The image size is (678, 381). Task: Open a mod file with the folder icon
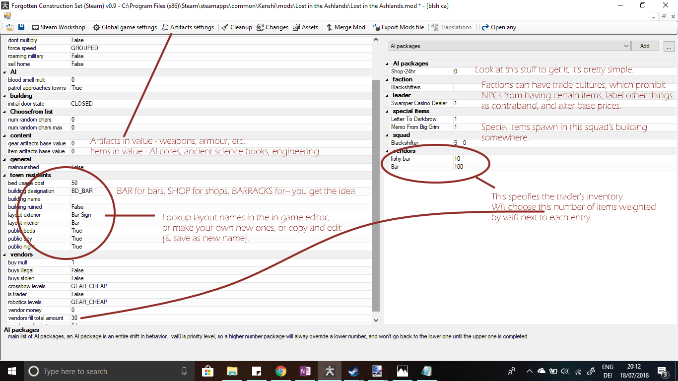click(10, 27)
